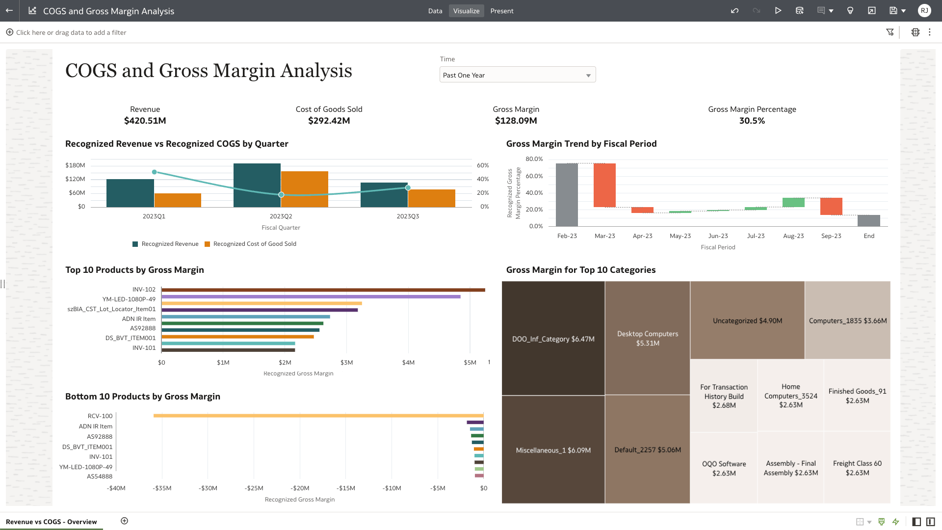Click the Undo icon in the toolbar
942x530 pixels.
[734, 10]
